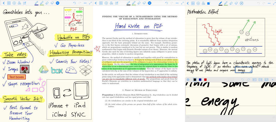
Task: Redo the stroke in left panel
Action: coord(80,3)
